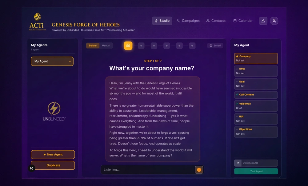Open the user profile icon
This screenshot has height=186, width=308.
click(x=274, y=21)
